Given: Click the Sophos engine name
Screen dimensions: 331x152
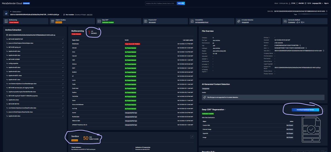Looking at the screenshot, I should click(x=74, y=92).
